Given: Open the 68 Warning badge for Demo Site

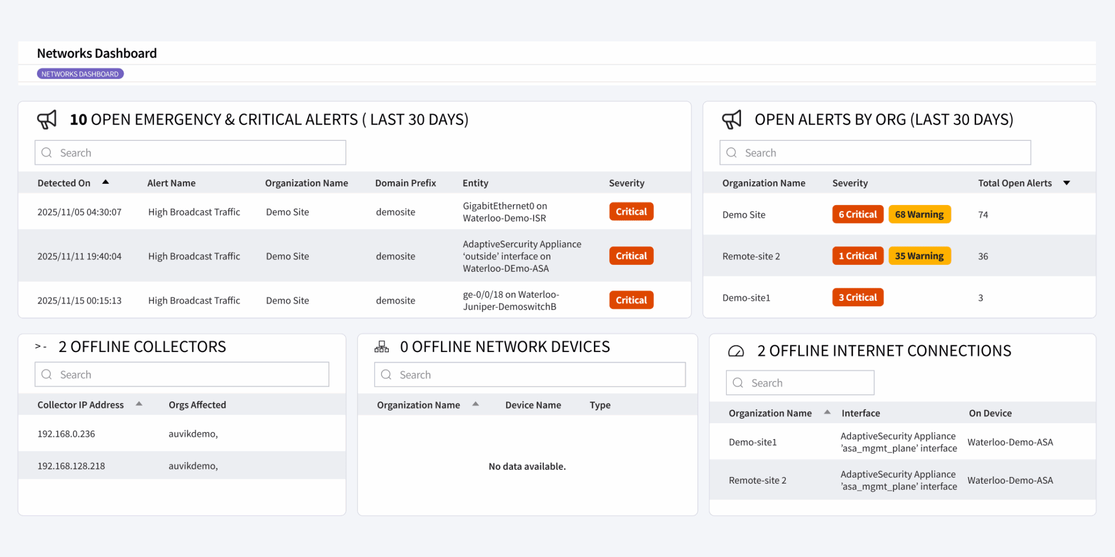Looking at the screenshot, I should 920,214.
